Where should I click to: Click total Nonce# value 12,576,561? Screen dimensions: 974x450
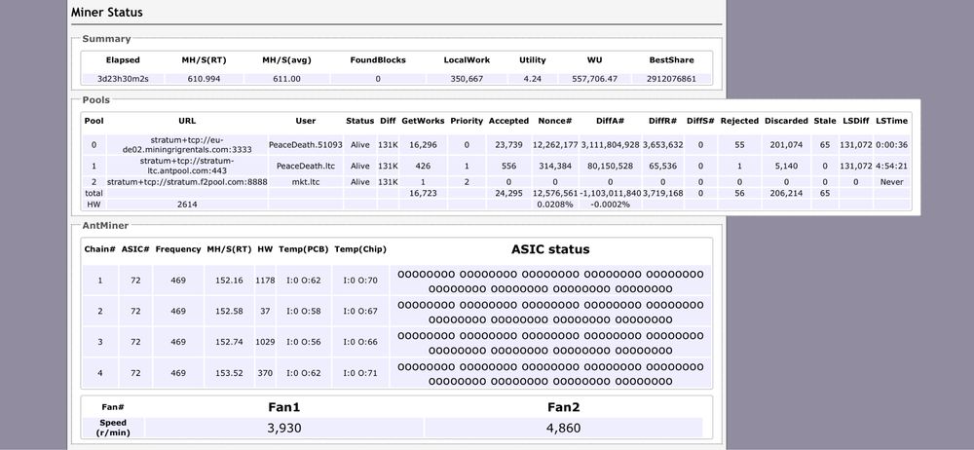click(555, 194)
